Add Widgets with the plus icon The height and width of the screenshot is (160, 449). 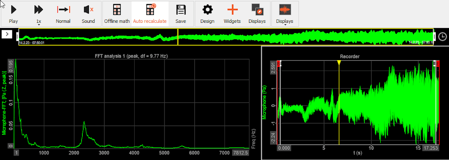click(x=232, y=14)
